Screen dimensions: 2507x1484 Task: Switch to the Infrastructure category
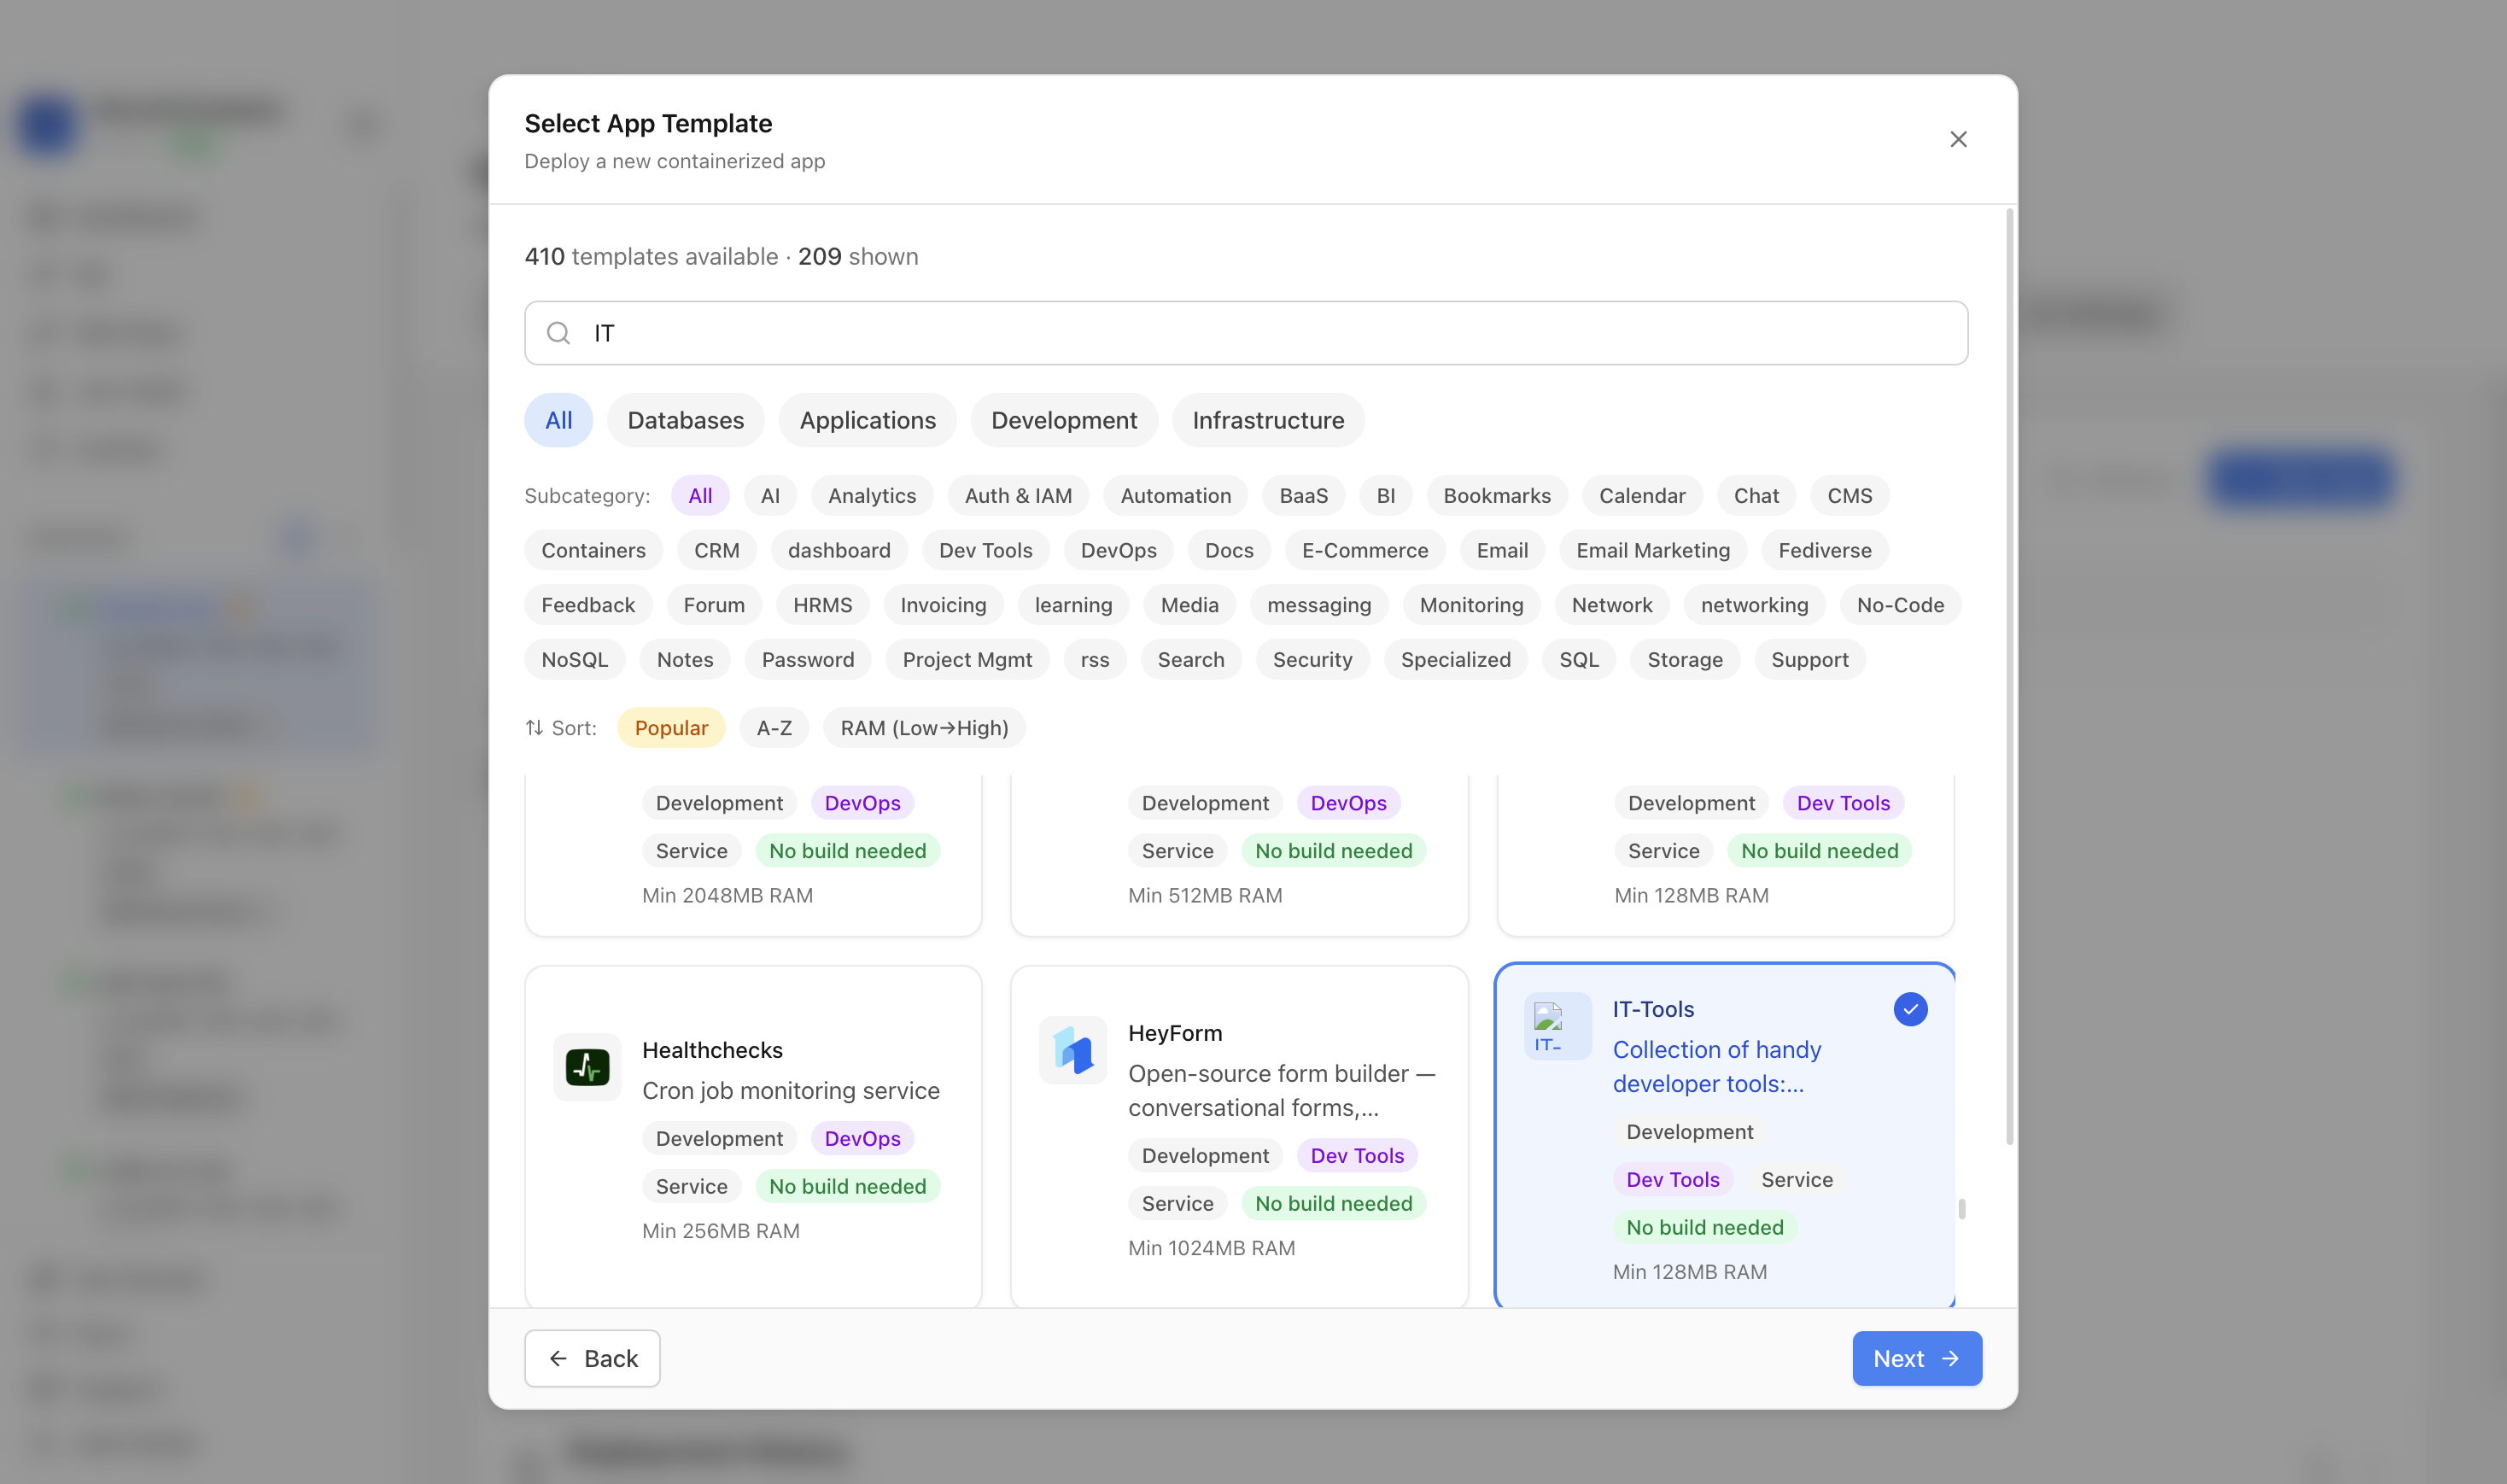pos(1268,420)
